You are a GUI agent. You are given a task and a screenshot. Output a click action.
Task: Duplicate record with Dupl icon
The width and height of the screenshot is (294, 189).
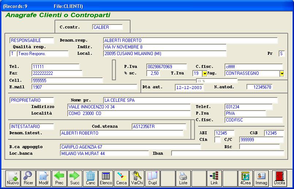[152, 178]
